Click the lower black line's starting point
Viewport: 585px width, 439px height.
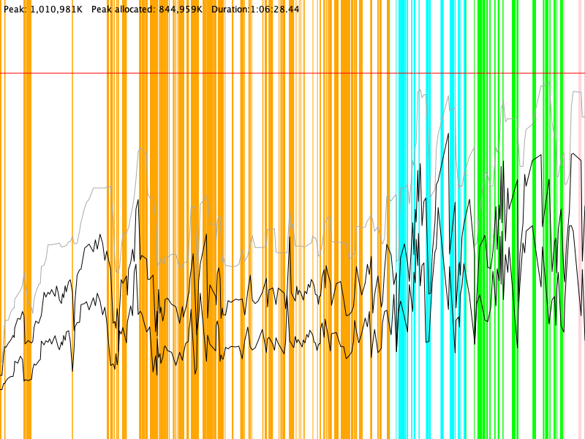pos(1,388)
